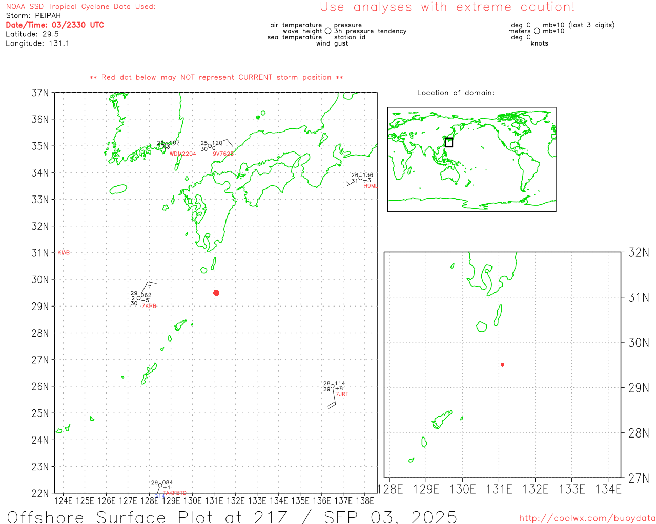Click the 124E longitude label on main map
The width and height of the screenshot is (656, 524).
[x=64, y=501]
